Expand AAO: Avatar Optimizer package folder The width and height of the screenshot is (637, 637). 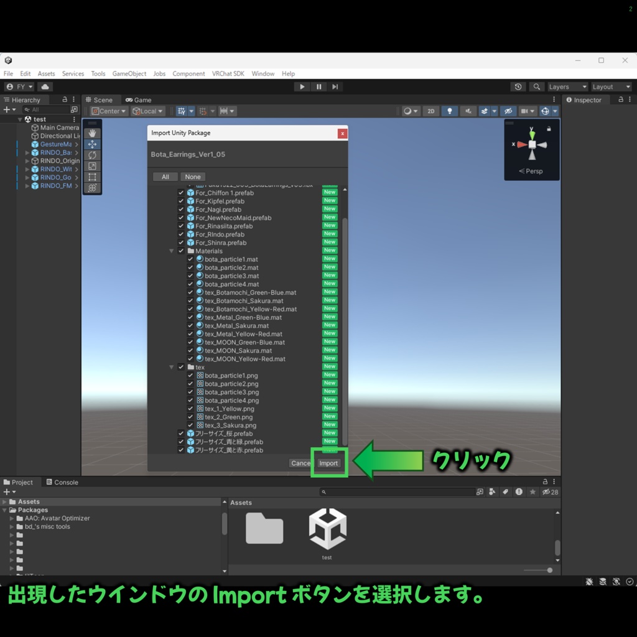[x=12, y=518]
